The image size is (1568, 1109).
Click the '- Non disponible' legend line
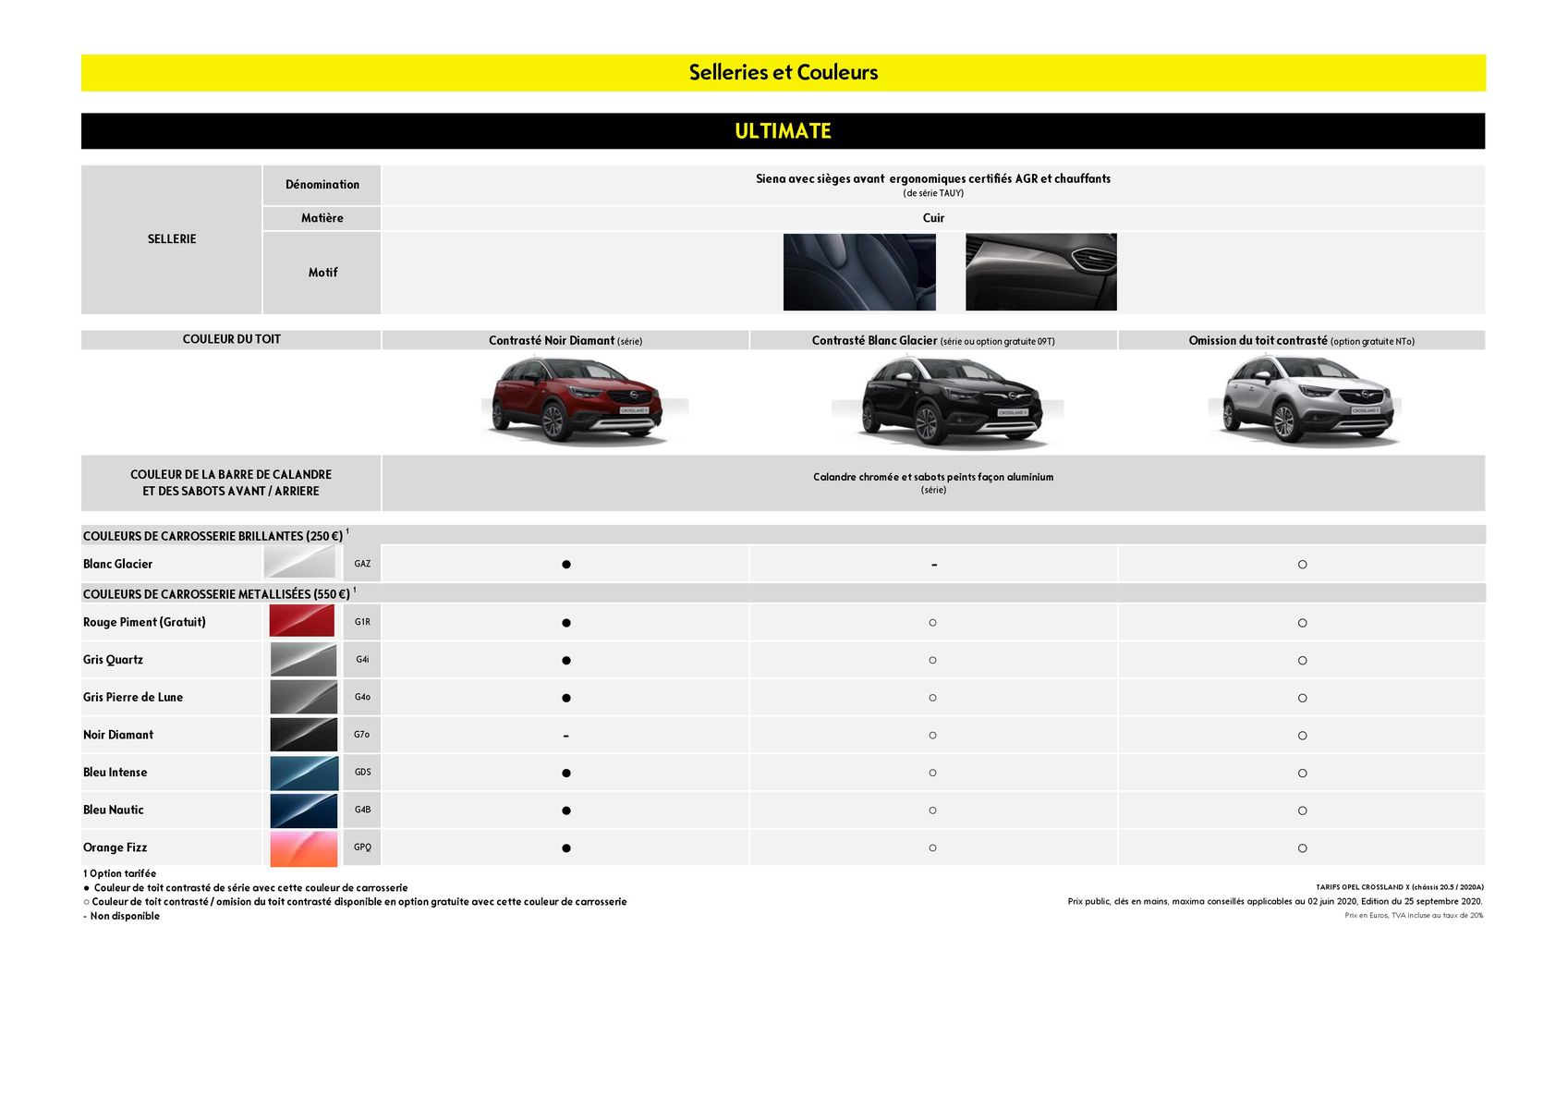[x=121, y=916]
